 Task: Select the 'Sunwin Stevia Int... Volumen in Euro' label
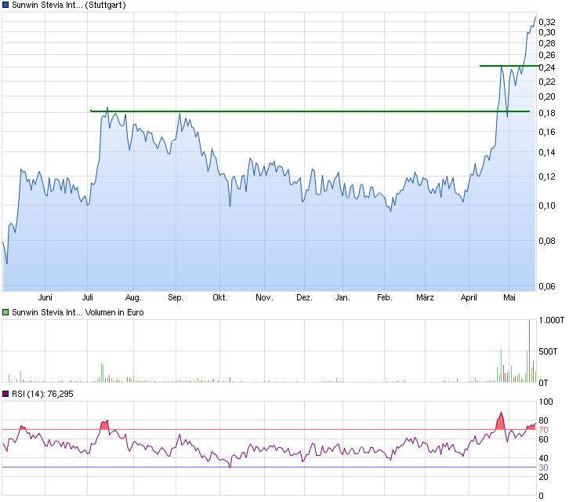(x=78, y=312)
